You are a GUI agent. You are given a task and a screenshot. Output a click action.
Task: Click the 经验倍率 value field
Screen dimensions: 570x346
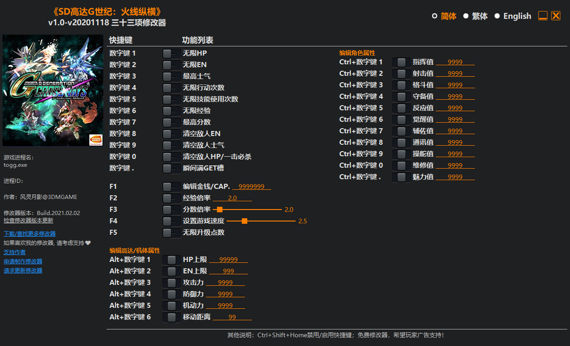pyautogui.click(x=232, y=198)
